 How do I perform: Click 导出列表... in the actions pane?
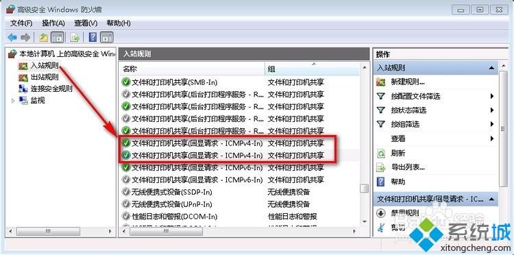click(x=408, y=167)
